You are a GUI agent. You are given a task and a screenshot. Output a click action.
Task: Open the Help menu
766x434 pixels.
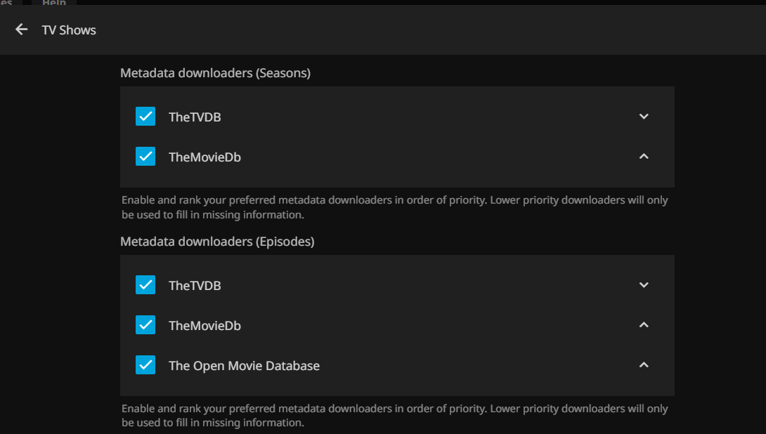coord(53,3)
